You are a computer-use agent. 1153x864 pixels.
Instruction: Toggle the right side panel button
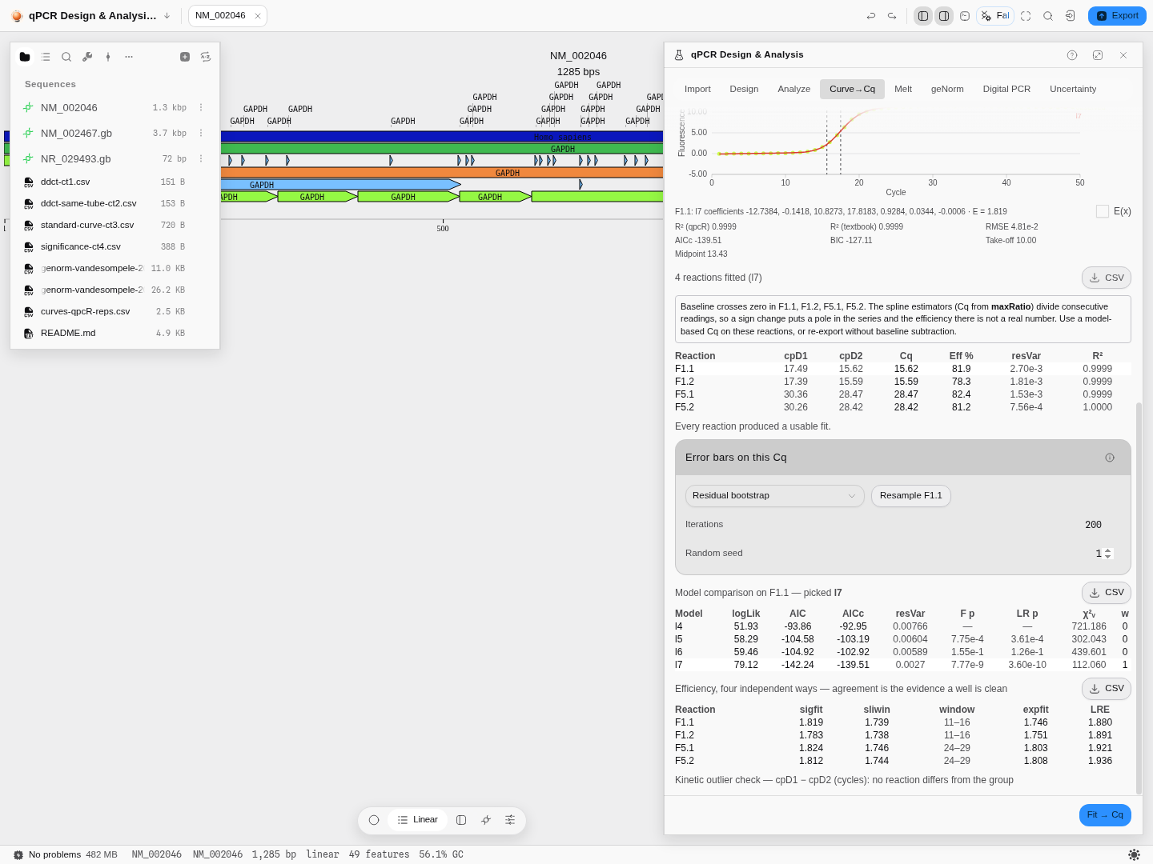coord(944,16)
